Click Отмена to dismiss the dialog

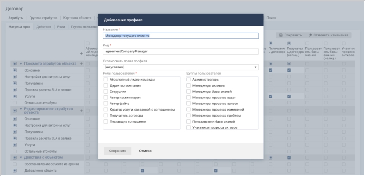point(145,151)
